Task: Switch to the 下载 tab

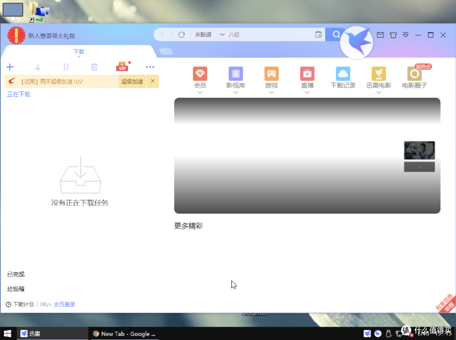Action: coord(79,52)
